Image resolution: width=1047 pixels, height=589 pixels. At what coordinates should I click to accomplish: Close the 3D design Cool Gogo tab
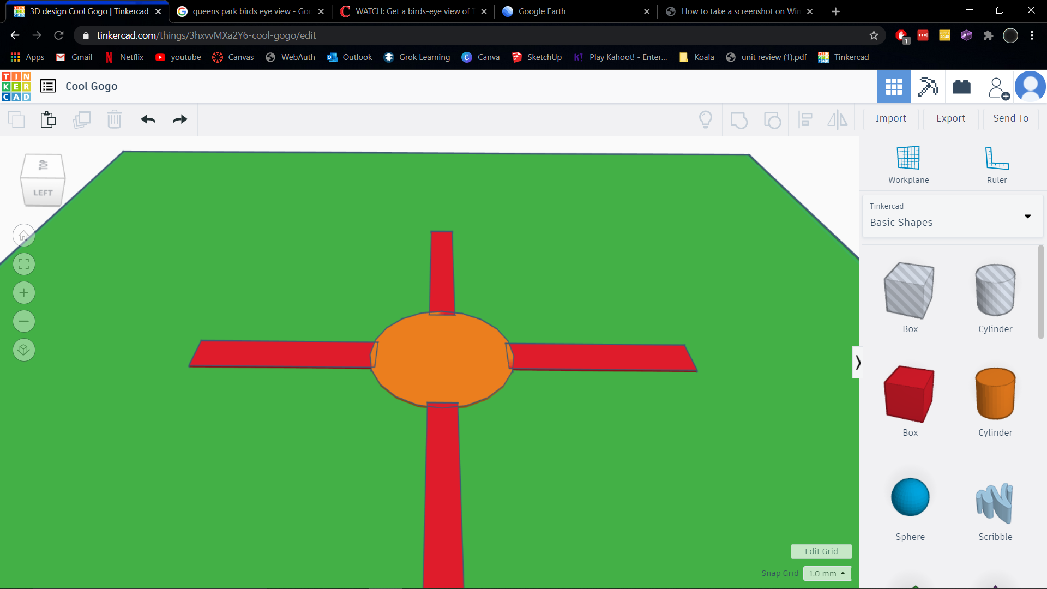pyautogui.click(x=158, y=11)
